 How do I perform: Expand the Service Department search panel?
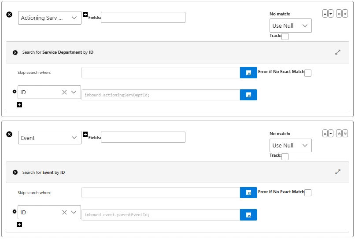coord(338,52)
